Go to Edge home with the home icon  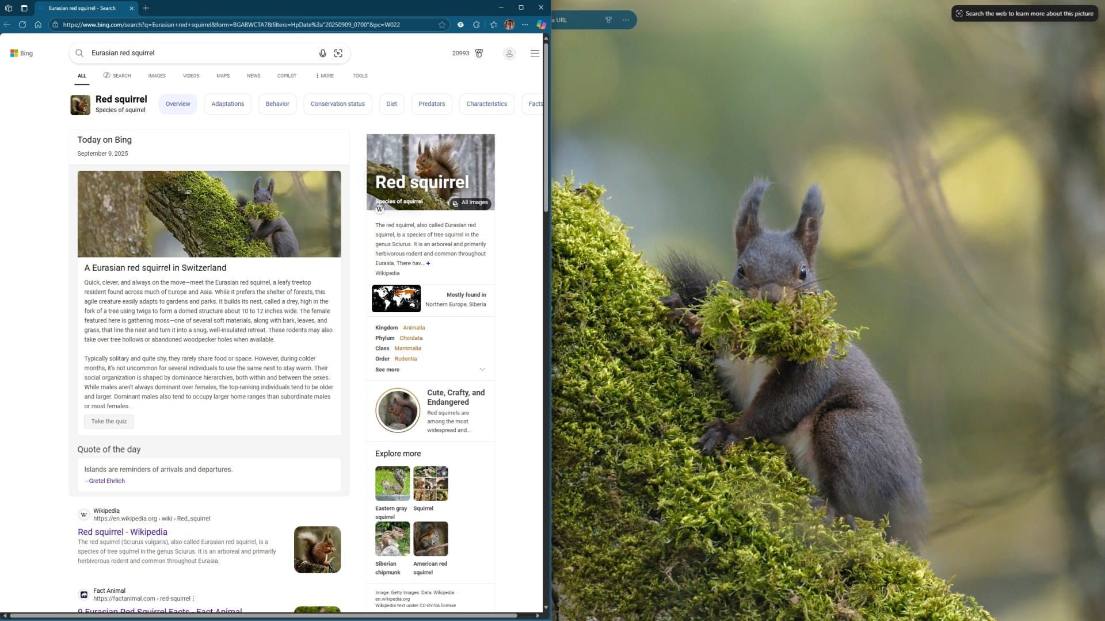(38, 25)
